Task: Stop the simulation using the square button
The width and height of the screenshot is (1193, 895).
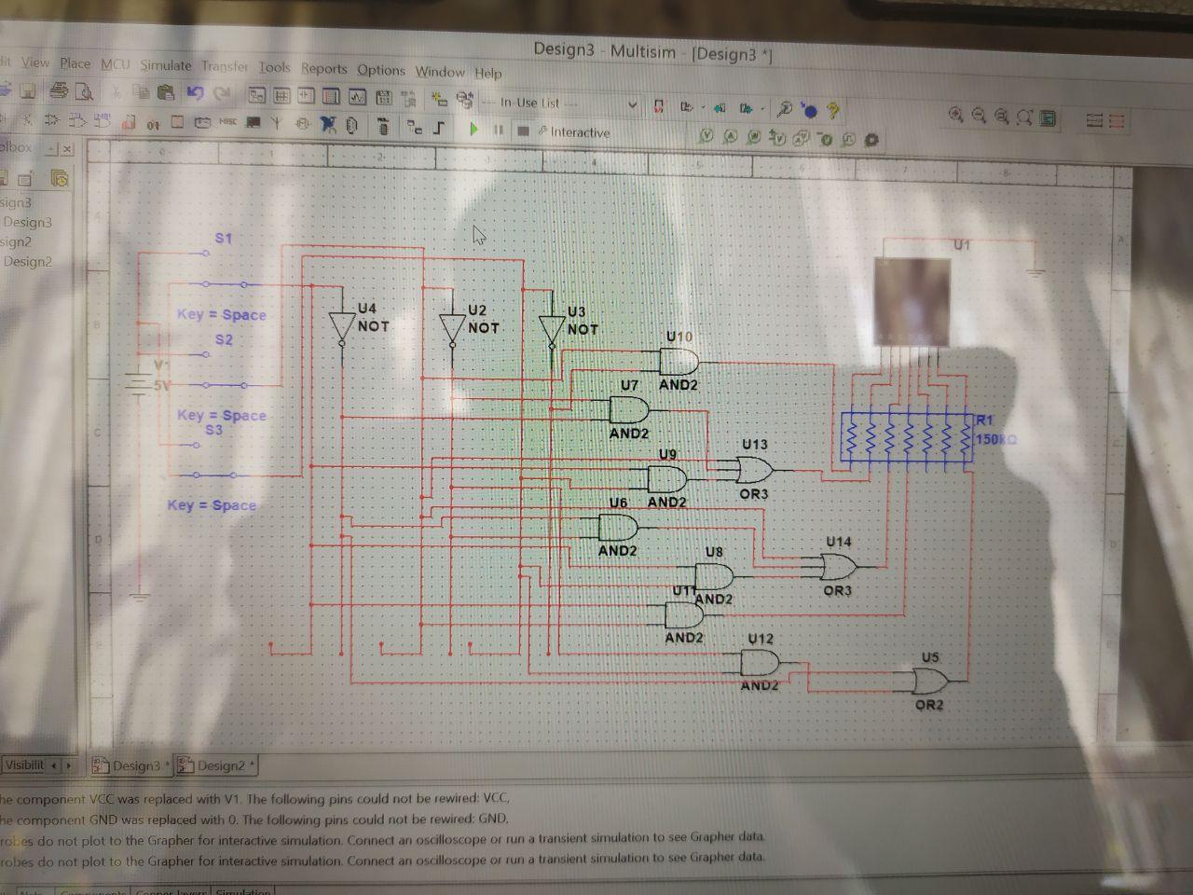Action: (x=523, y=131)
